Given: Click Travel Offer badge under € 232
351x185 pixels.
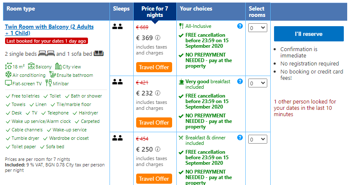Looking at the screenshot, I should click(154, 122).
